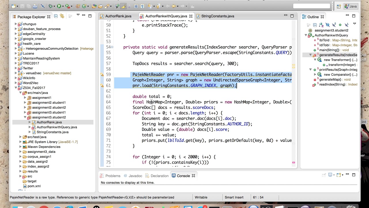Click the Next Annotation arrow icon
This screenshot has height=208, width=369.
pyautogui.click(x=150, y=6)
